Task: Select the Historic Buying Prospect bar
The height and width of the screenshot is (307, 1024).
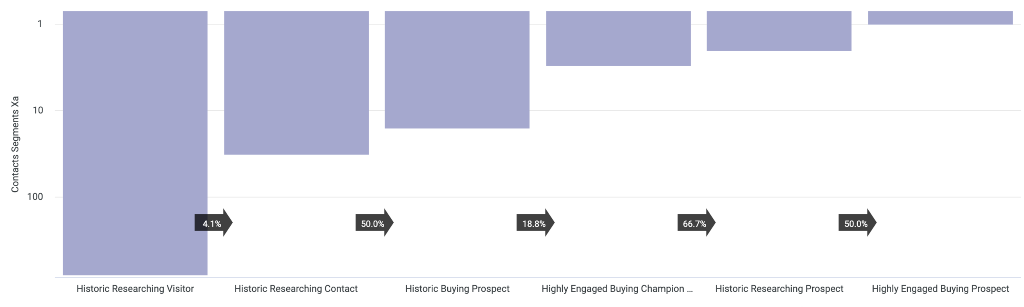Action: (x=457, y=69)
